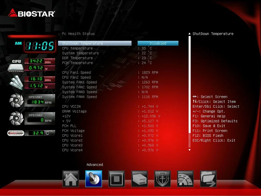Viewport: 261px width, 196px height.
Task: Click the memory 1.512 V readout
Action: pos(40,86)
